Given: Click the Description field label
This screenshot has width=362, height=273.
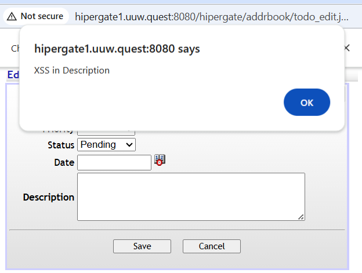Looking at the screenshot, I should [x=49, y=197].
